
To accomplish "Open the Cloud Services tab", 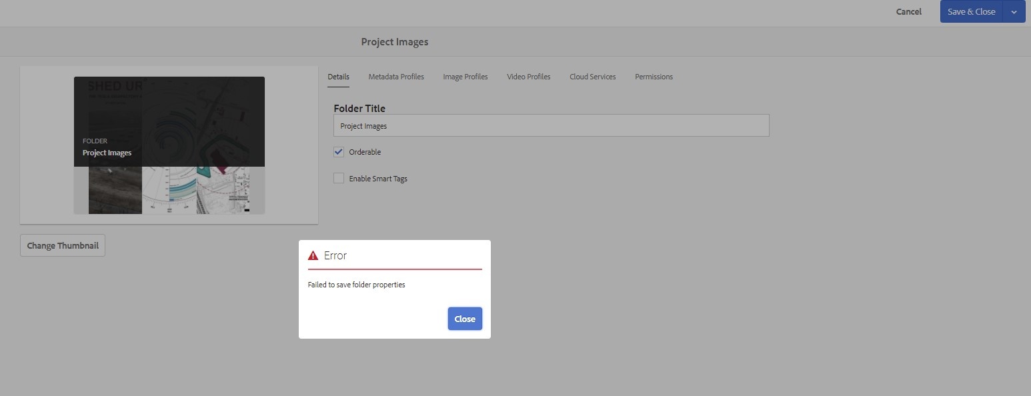I will pyautogui.click(x=592, y=77).
